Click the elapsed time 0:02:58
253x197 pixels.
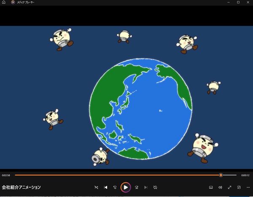(x=5, y=175)
